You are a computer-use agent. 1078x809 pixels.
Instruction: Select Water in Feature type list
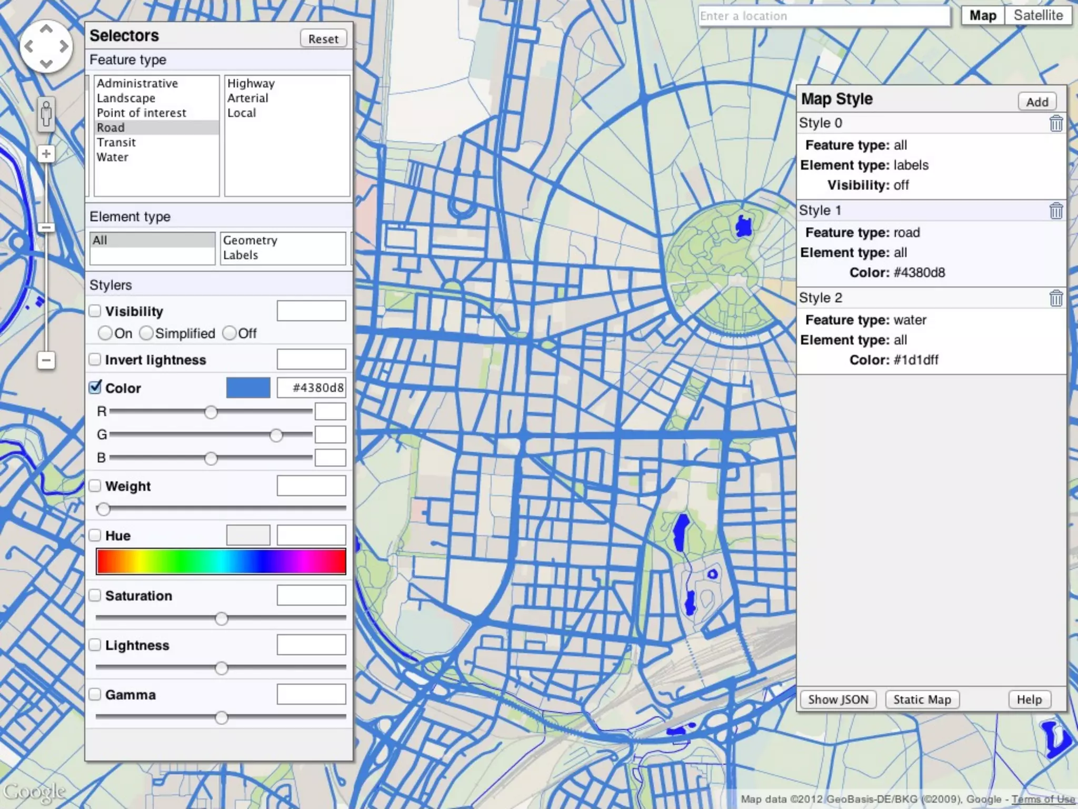tap(113, 157)
